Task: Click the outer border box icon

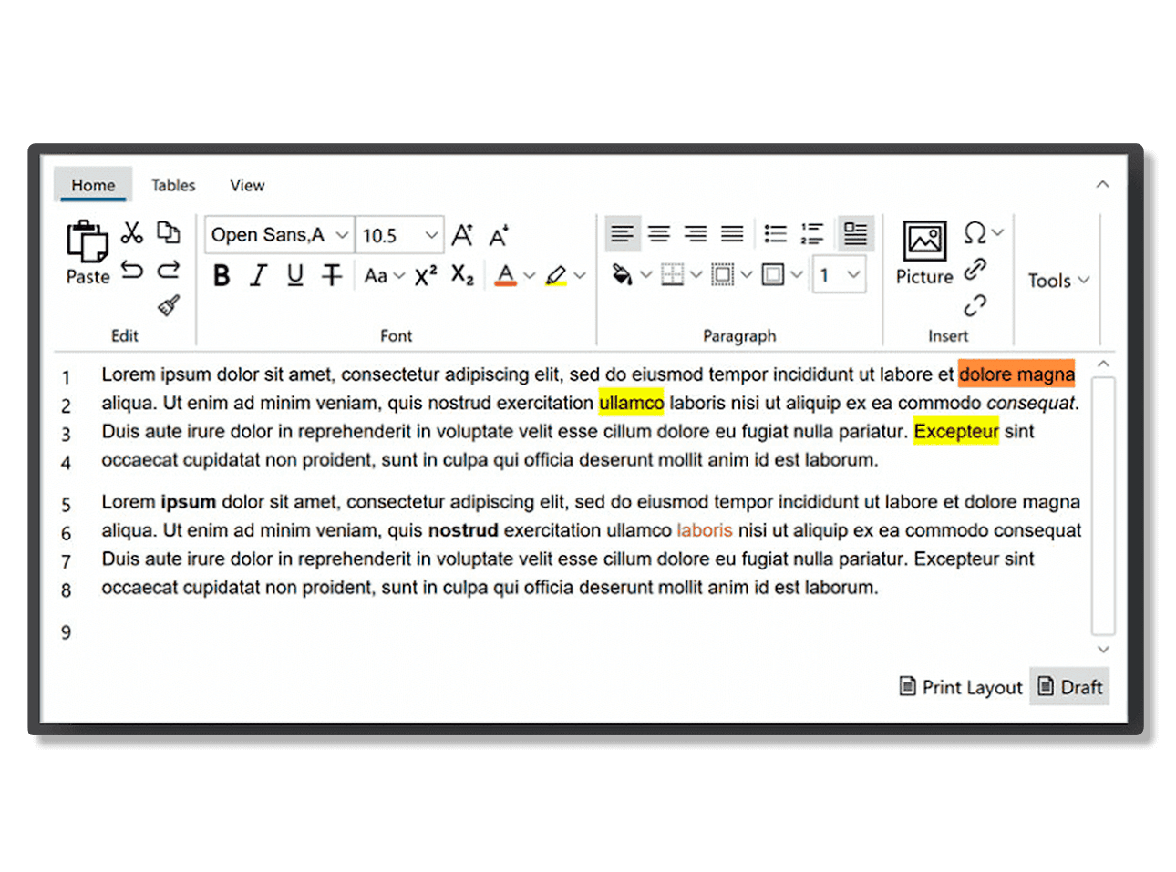Action: (773, 274)
